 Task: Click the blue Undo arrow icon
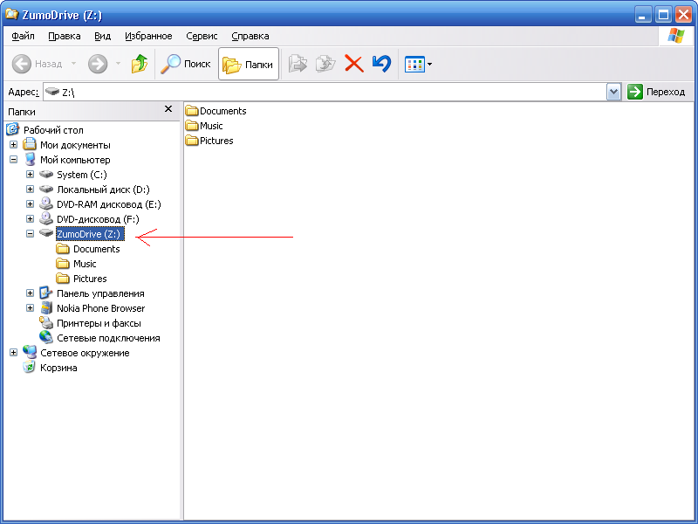[382, 64]
